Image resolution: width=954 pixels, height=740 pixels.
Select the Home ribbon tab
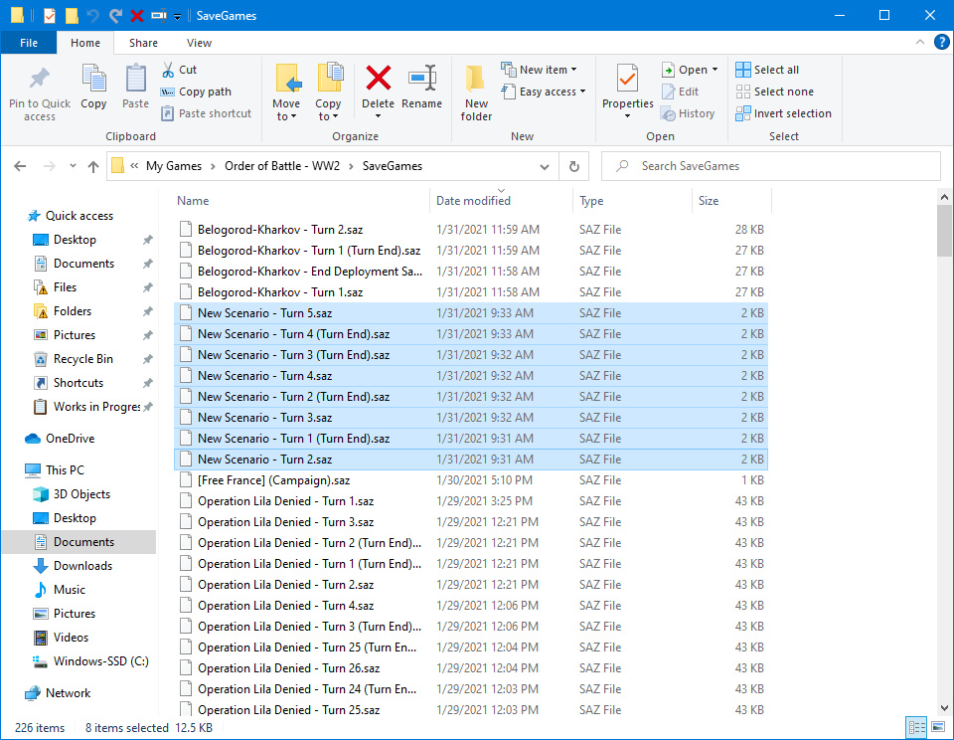pos(85,43)
